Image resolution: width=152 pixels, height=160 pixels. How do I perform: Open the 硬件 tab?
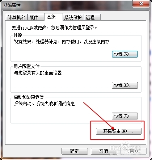tap(36, 17)
